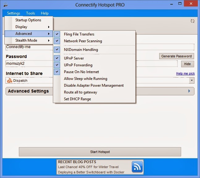Viewport: 200px width, 178px height.
Task: Choose Set DHCP Range
Action: [95, 99]
